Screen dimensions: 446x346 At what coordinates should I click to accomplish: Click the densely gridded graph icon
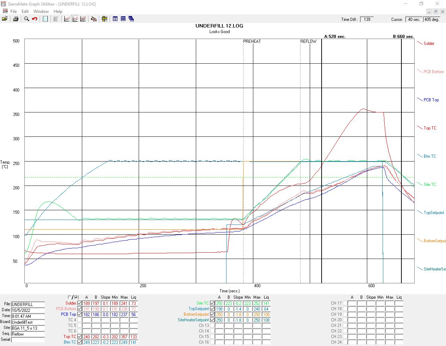click(x=83, y=19)
